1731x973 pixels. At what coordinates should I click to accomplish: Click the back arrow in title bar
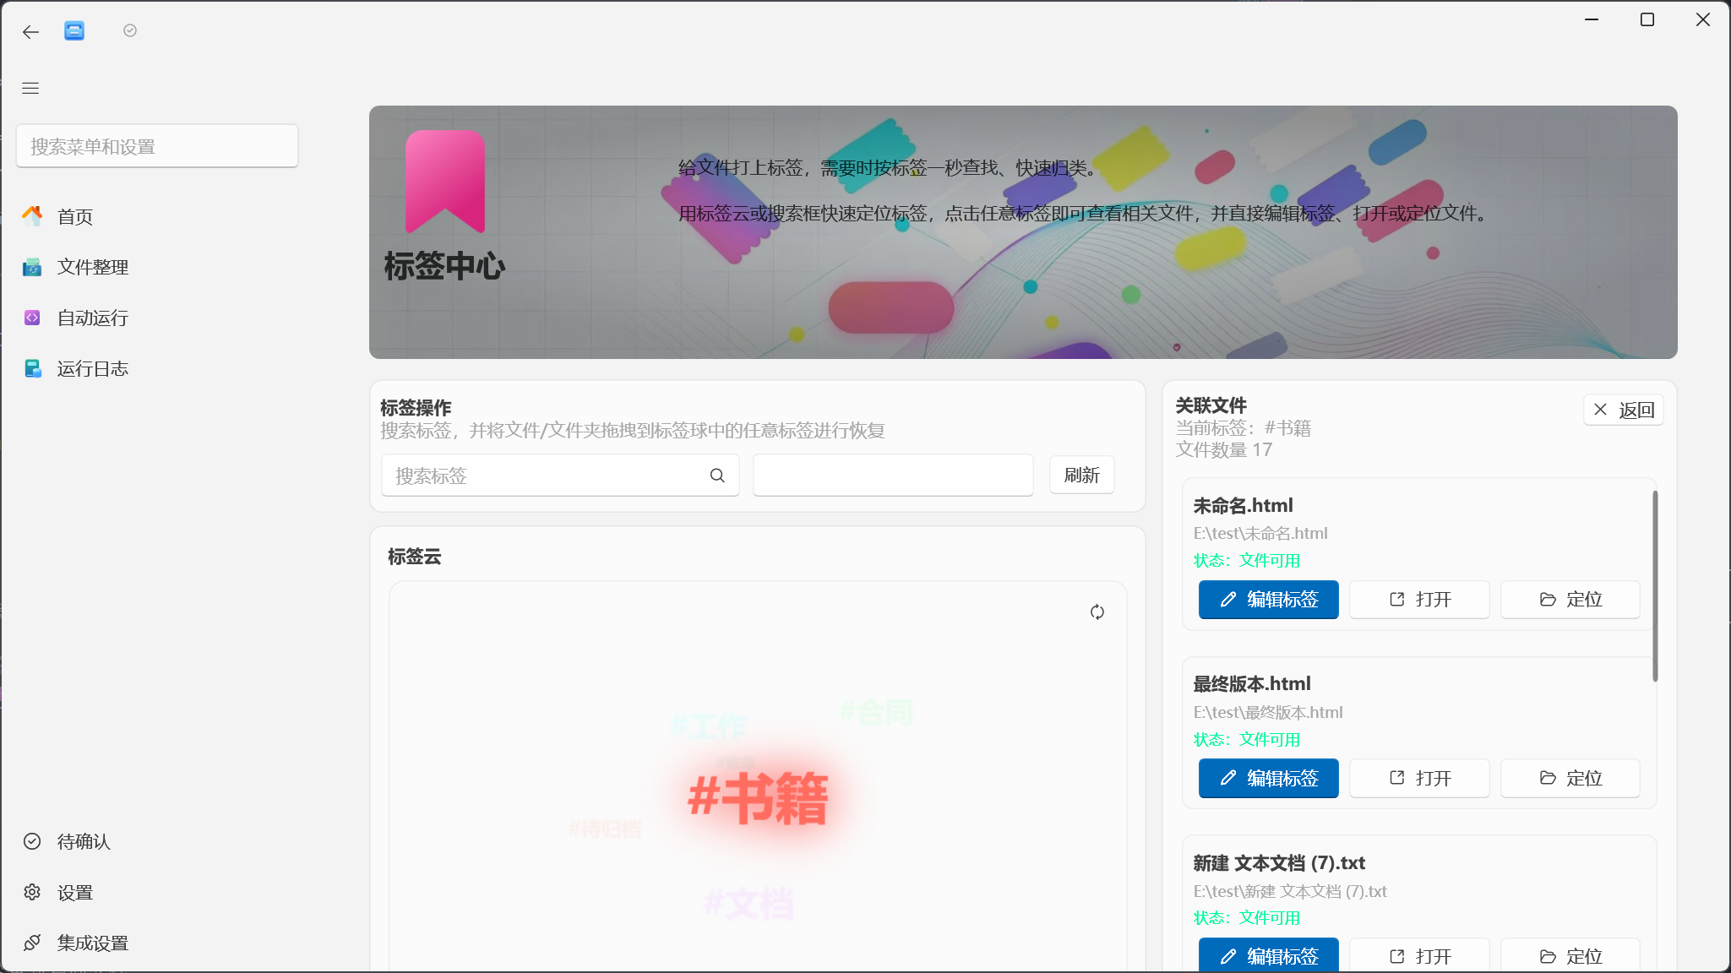(x=31, y=32)
